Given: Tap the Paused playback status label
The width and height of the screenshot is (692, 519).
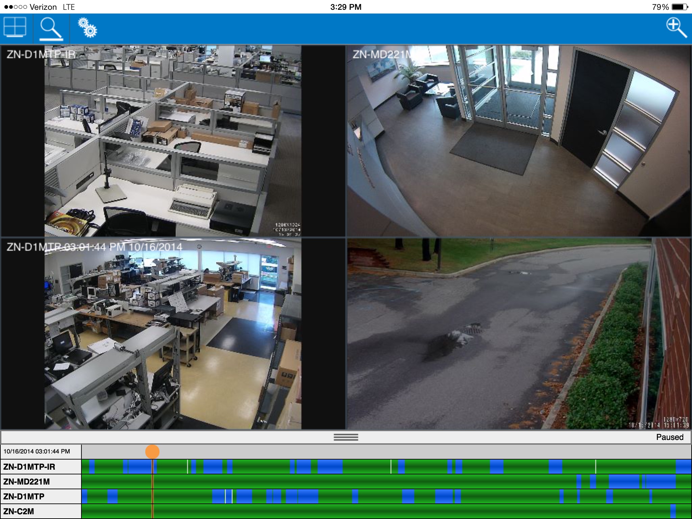Looking at the screenshot, I should click(669, 437).
